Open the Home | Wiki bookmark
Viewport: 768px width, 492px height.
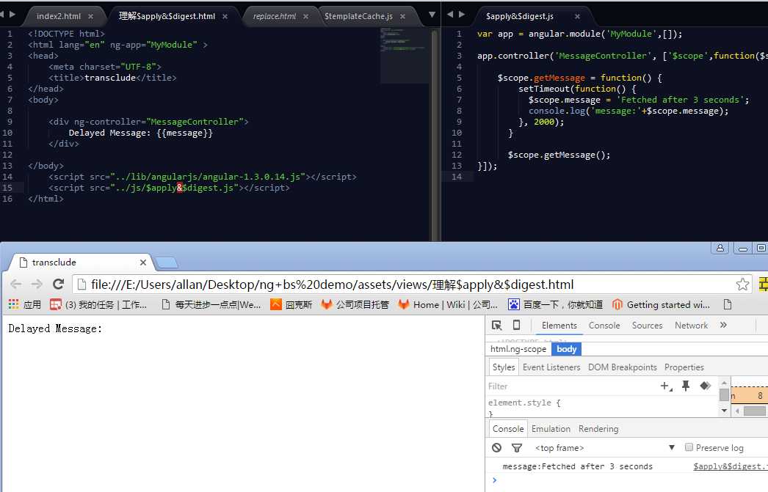(x=448, y=305)
